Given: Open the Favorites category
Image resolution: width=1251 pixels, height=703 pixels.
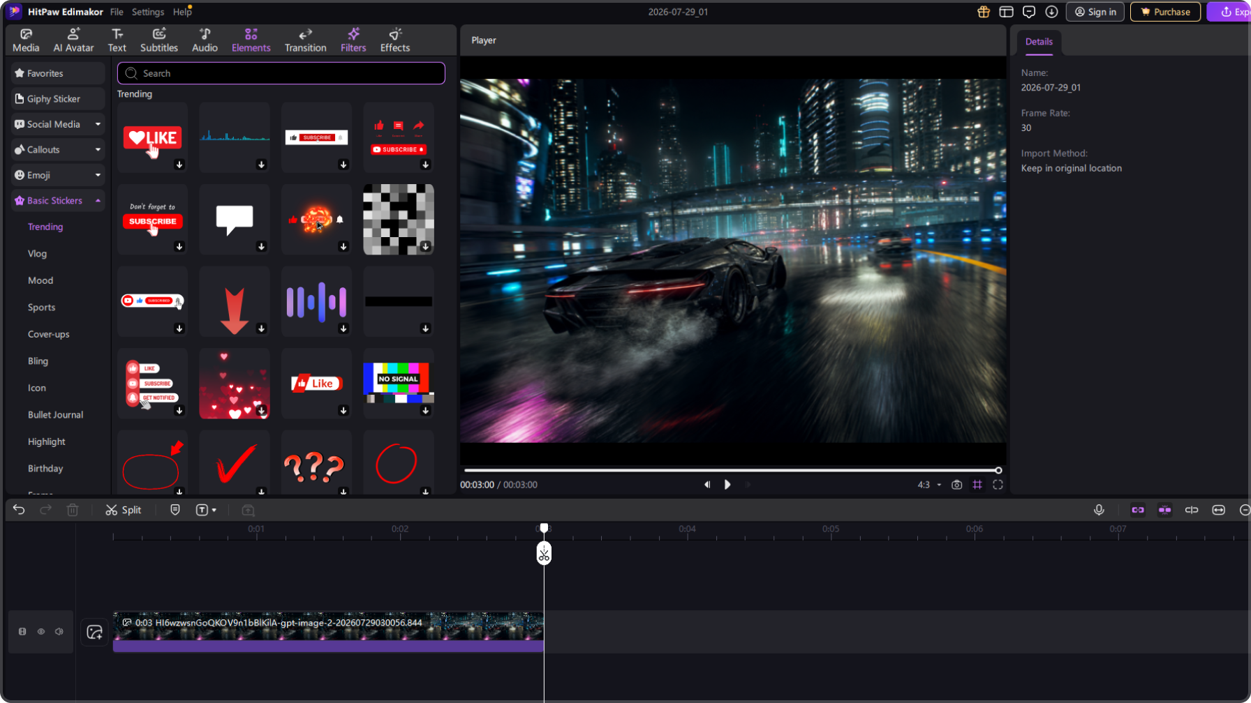Looking at the screenshot, I should [x=58, y=73].
